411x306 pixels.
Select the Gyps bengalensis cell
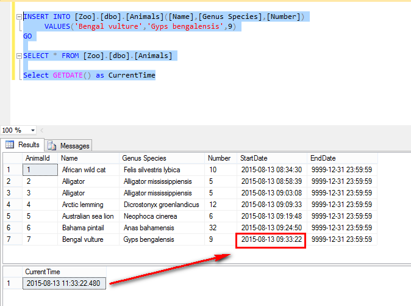click(x=162, y=239)
